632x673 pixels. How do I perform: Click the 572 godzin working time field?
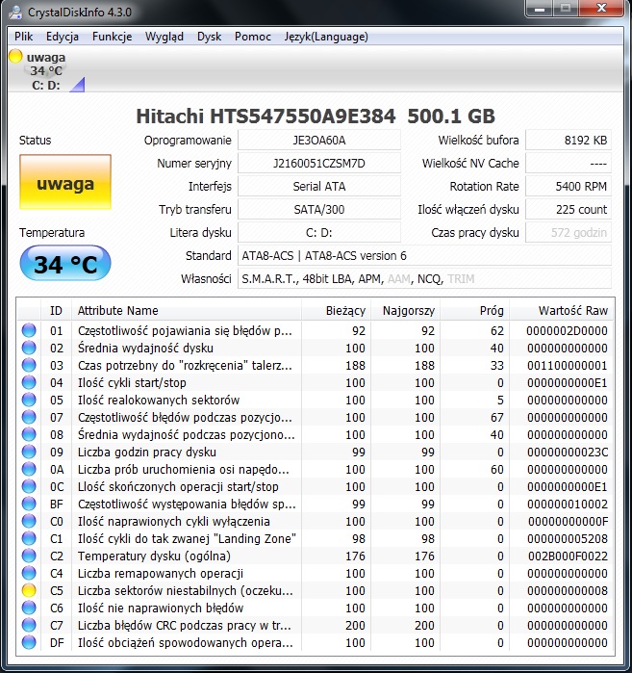(x=569, y=233)
